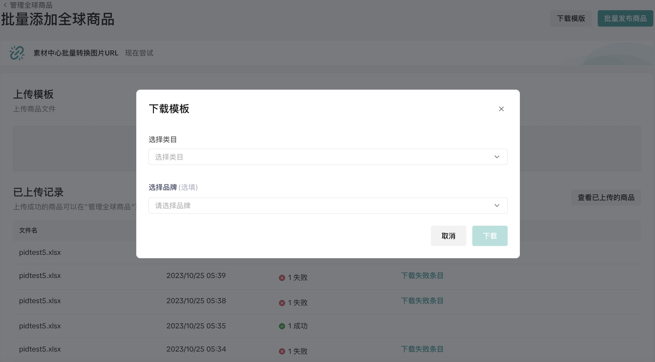Screen dimensions: 655x362
Task: Open the 选择类目 dropdown
Action: 328,157
